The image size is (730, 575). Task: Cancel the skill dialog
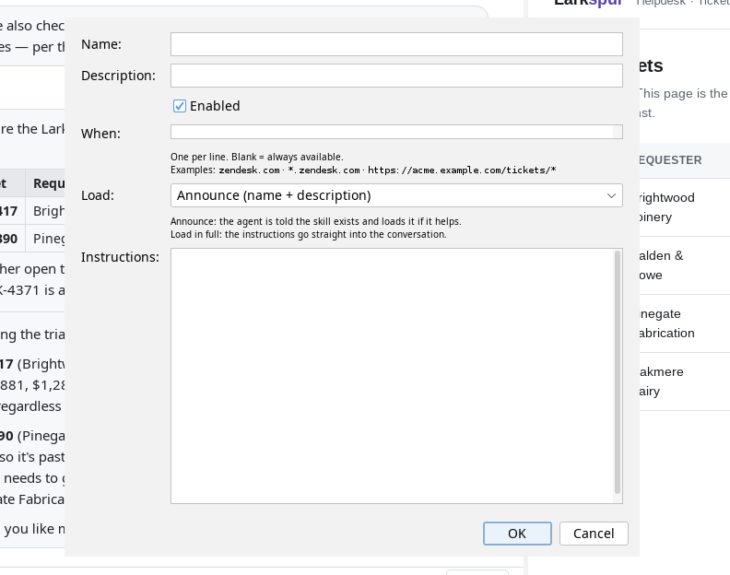pyautogui.click(x=594, y=534)
